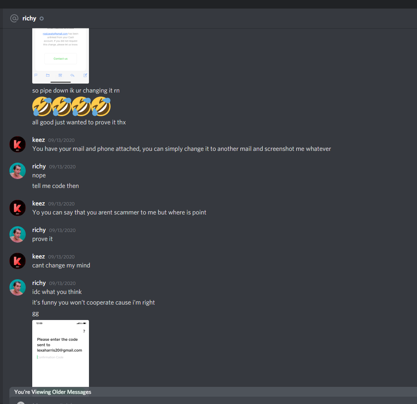Open richy's avatar next to the nope message
417x404 pixels.
coord(18,171)
